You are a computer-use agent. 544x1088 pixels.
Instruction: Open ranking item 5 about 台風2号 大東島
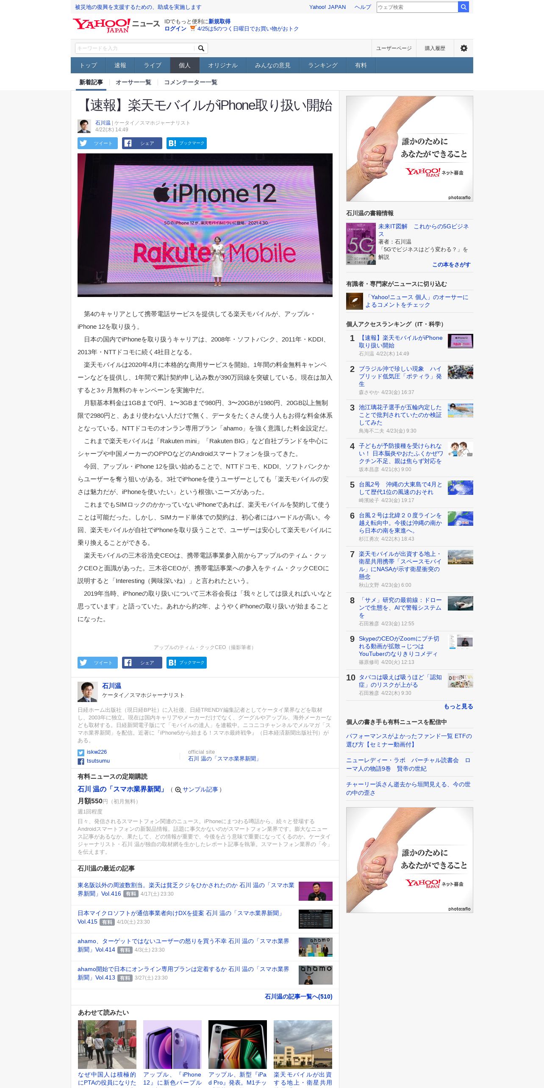pyautogui.click(x=400, y=488)
